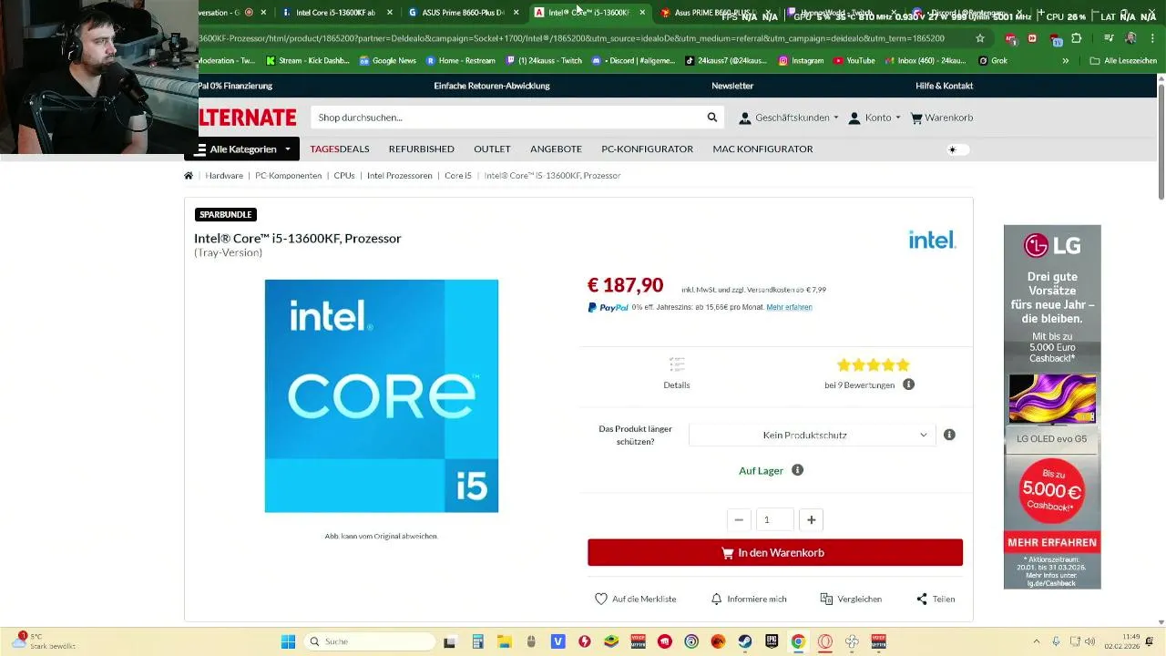Viewport: 1166px width, 656px height.
Task: Increase quantity with plus button
Action: 811,519
